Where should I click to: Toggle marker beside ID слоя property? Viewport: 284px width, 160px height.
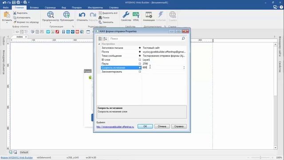pos(140,60)
